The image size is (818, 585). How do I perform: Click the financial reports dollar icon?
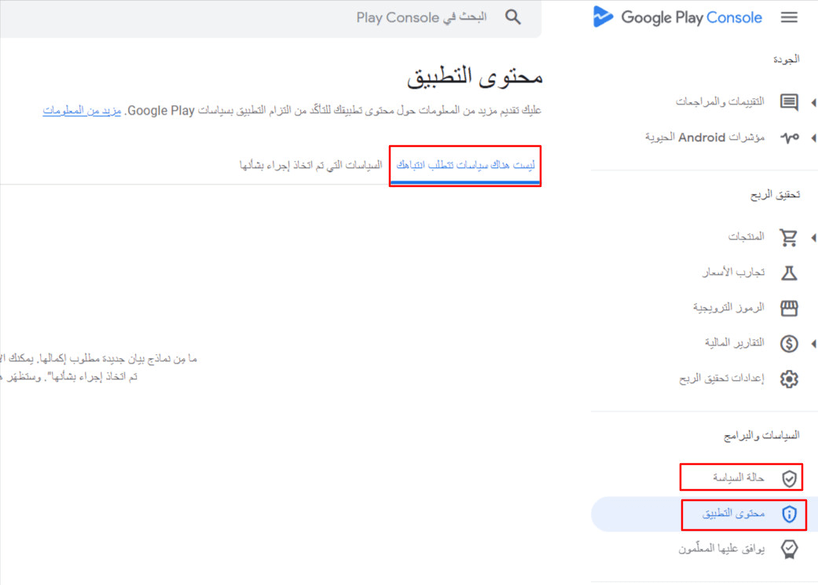(x=789, y=343)
